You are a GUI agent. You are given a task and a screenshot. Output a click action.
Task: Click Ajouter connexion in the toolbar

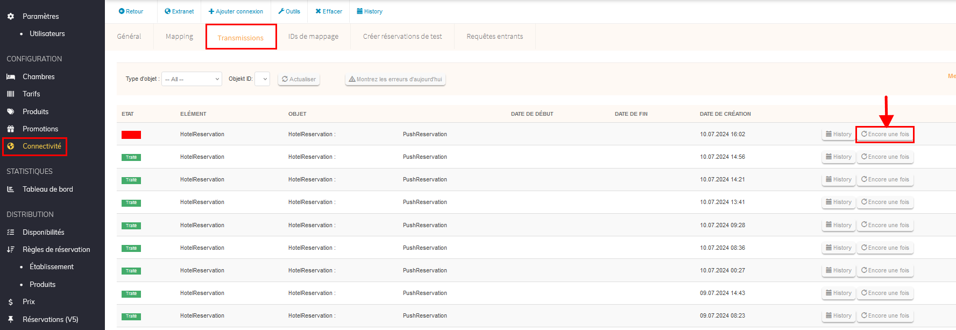point(236,11)
